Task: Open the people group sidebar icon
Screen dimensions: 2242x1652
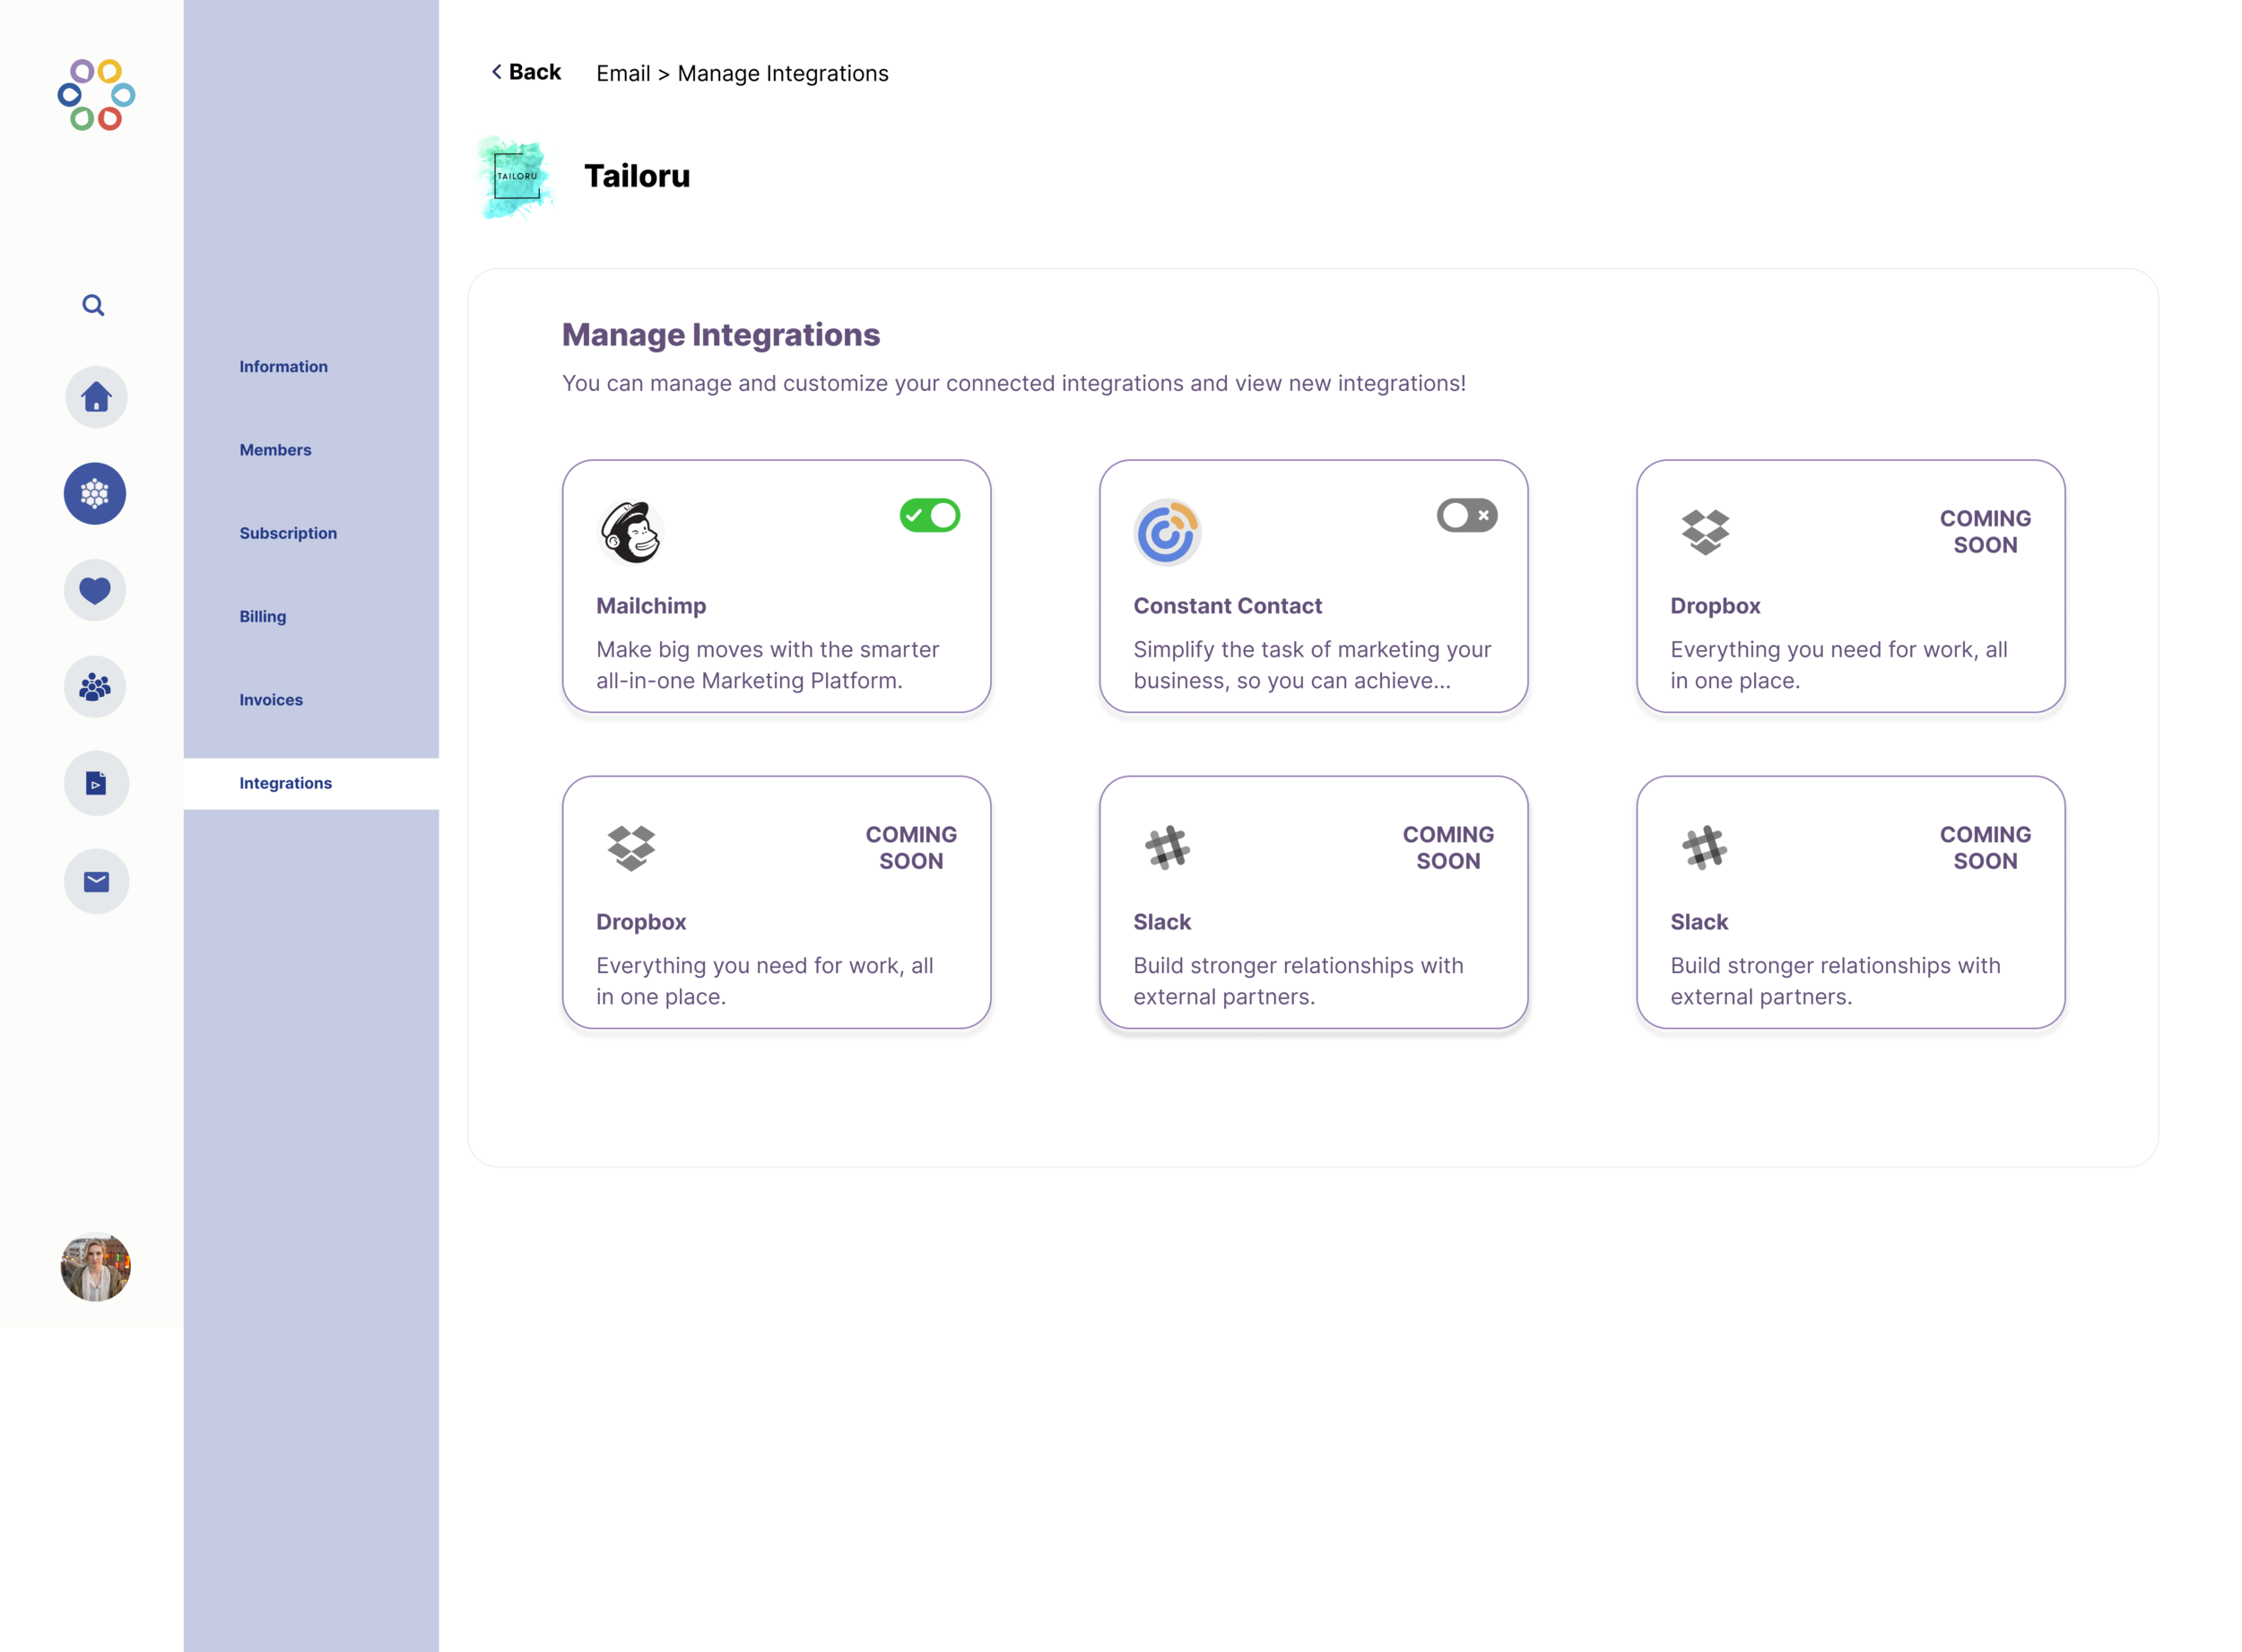Action: (x=95, y=686)
